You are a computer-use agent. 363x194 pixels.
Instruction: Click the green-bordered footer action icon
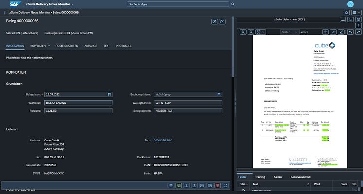pyautogui.click(x=179, y=185)
